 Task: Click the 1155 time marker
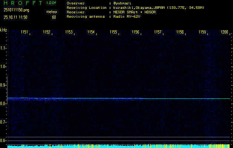(x=113, y=33)
